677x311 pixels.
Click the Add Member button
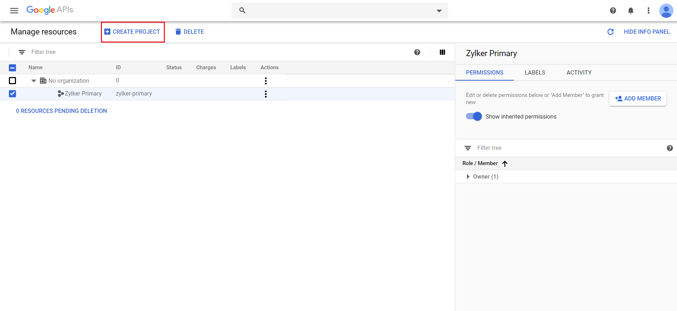tap(638, 99)
